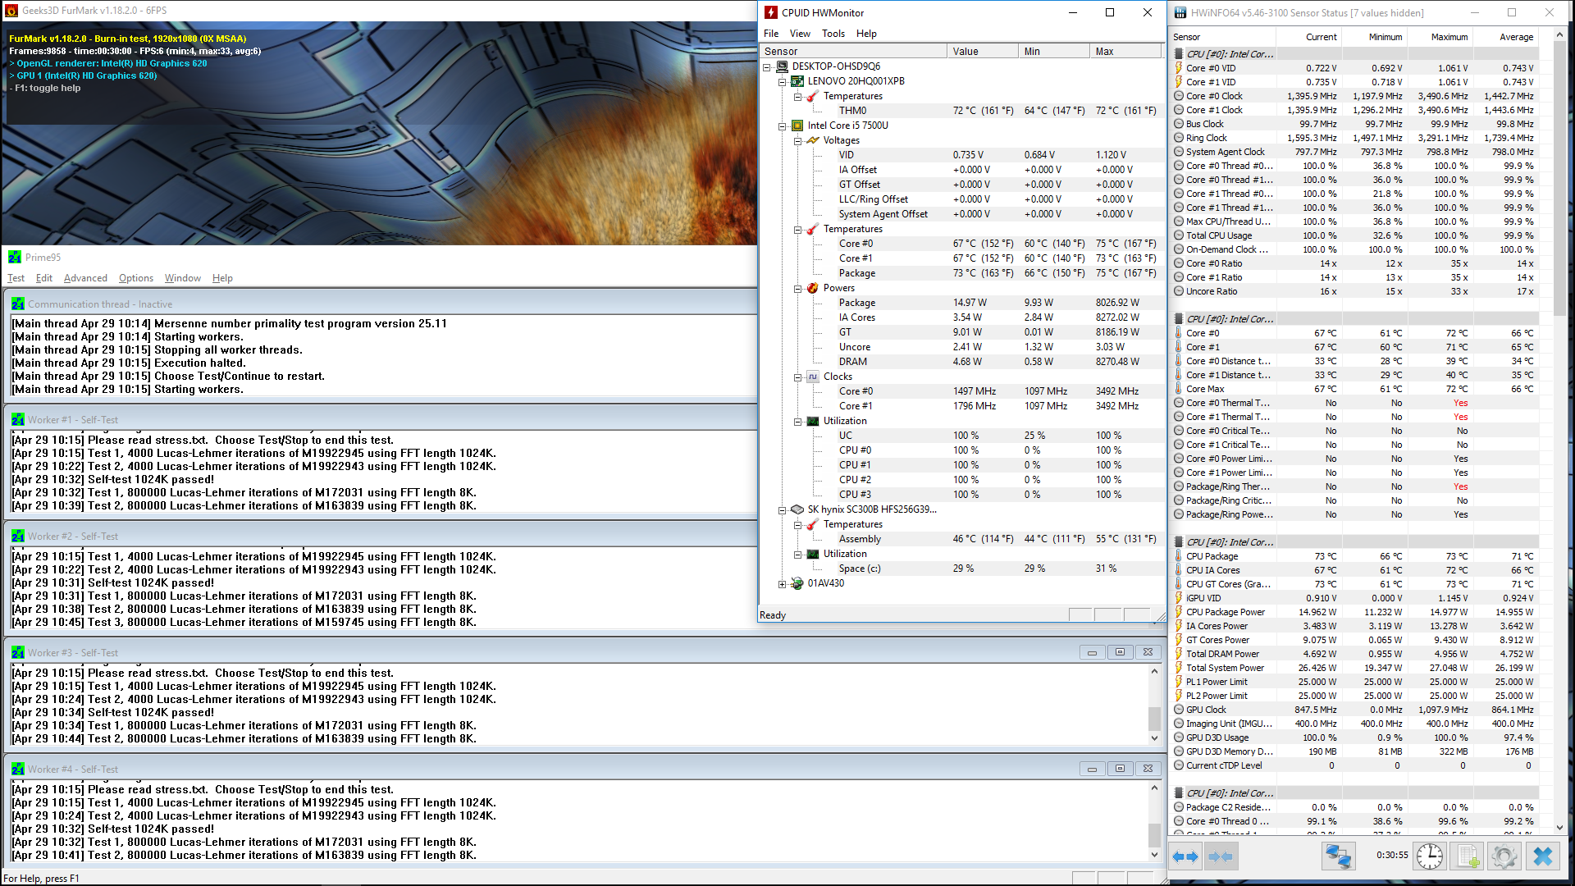The image size is (1575, 886).
Task: Collapse the Intel Core i5 7500U node
Action: coord(783,126)
